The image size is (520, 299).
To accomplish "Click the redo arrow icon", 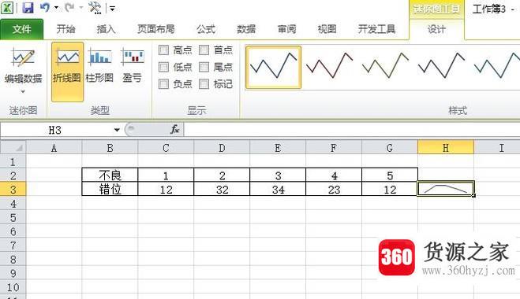I will point(69,7).
